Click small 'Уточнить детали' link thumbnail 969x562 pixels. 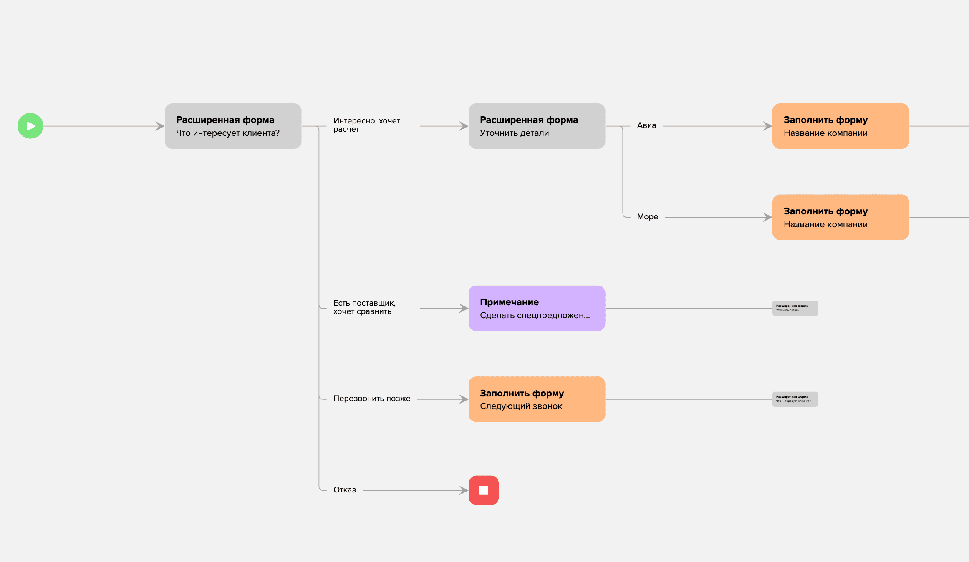(795, 308)
